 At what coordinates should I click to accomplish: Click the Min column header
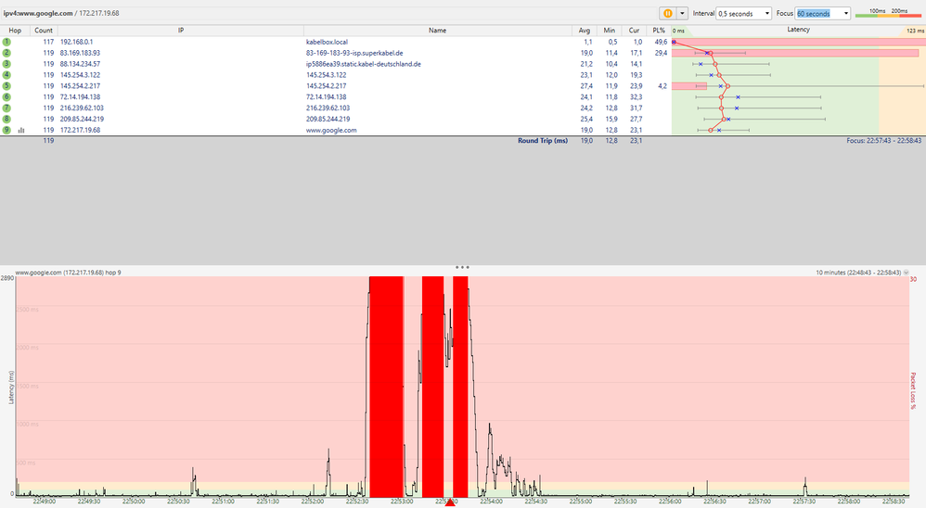(x=610, y=30)
